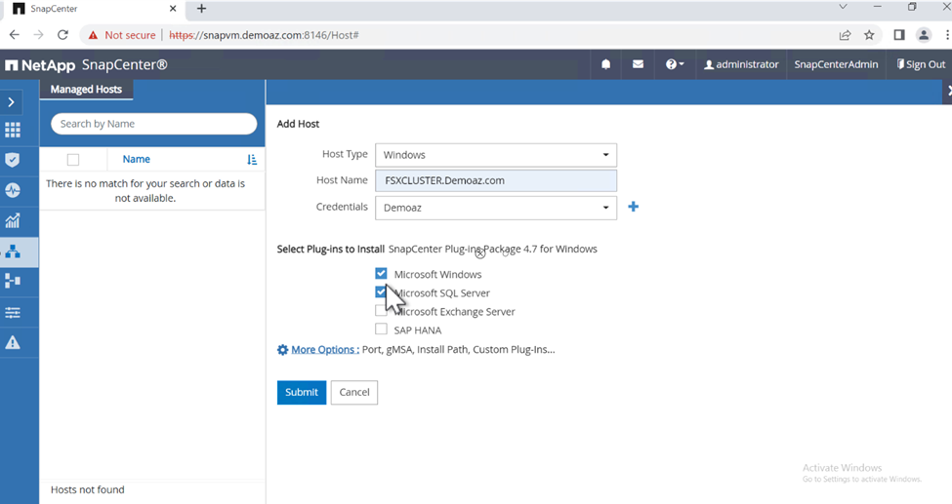This screenshot has height=504, width=952.
Task: Open the Alerts warning triangle icon
Action: (x=13, y=342)
